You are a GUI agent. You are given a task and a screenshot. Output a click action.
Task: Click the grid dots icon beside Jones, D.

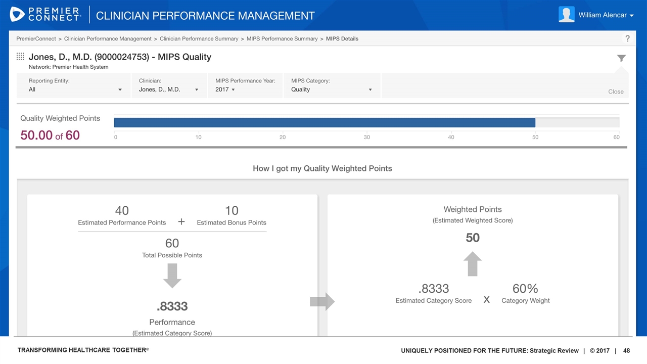click(20, 57)
